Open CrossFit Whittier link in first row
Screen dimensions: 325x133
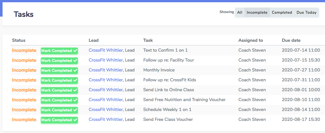pos(106,50)
